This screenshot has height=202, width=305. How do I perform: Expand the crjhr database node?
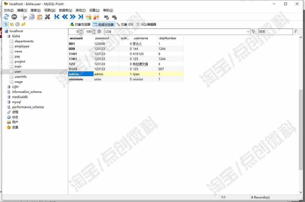coord(15,87)
